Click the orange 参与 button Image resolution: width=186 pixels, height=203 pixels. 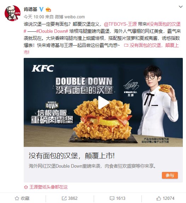pyautogui.click(x=170, y=175)
